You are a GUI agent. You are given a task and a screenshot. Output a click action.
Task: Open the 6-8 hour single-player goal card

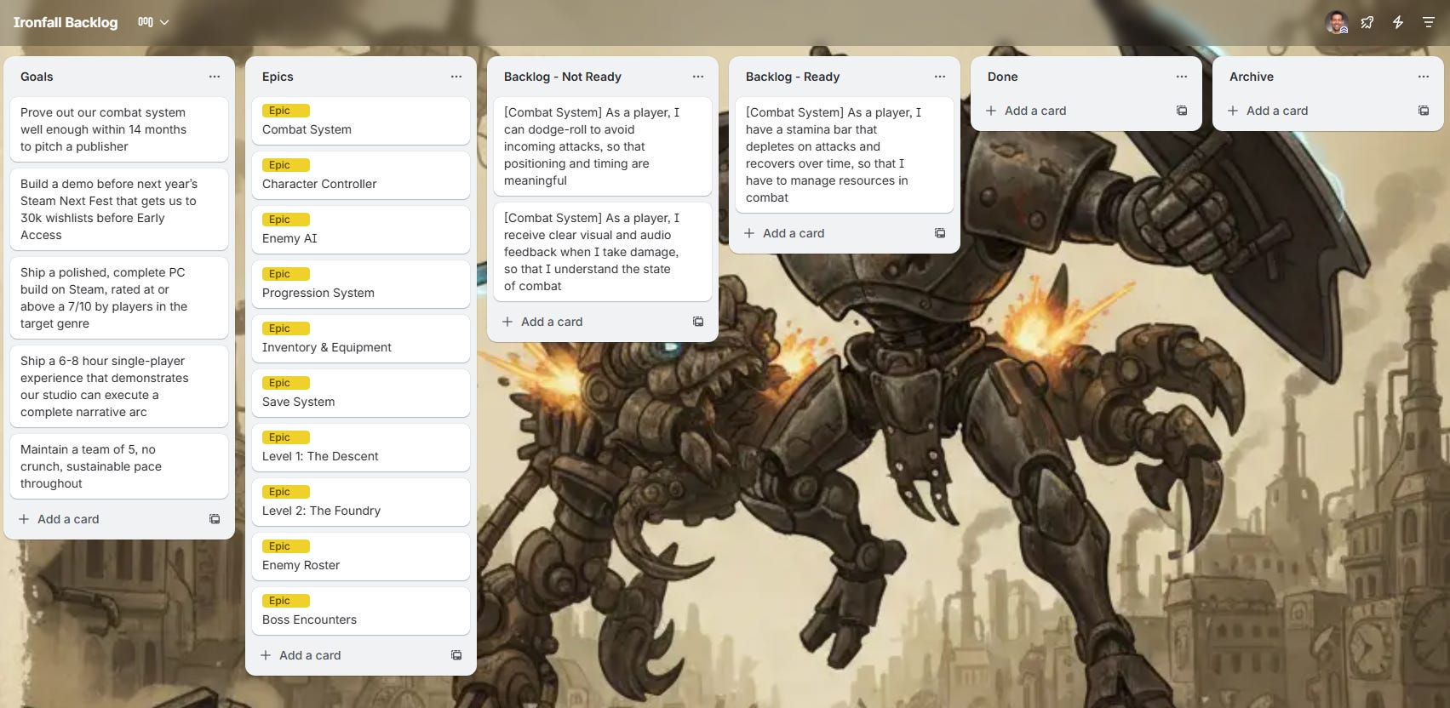[x=119, y=386]
